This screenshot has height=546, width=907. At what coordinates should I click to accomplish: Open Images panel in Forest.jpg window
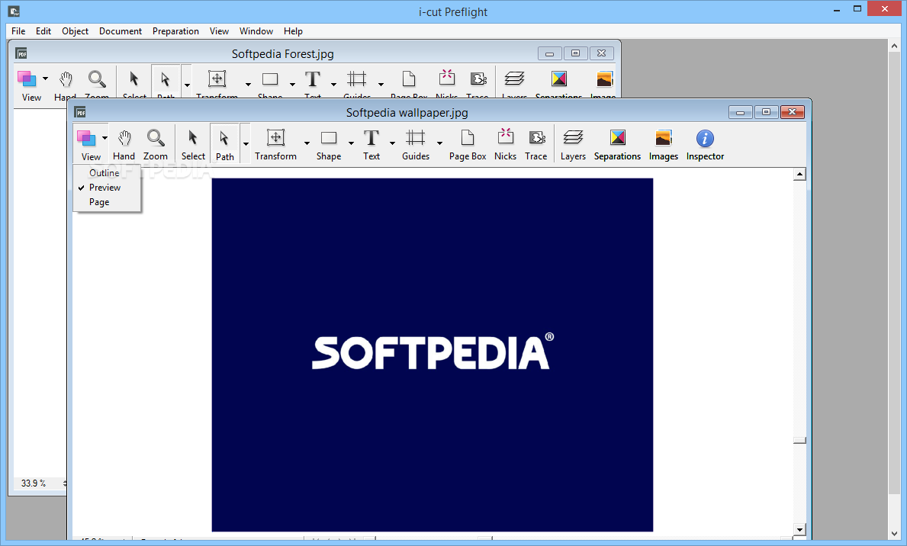point(604,85)
